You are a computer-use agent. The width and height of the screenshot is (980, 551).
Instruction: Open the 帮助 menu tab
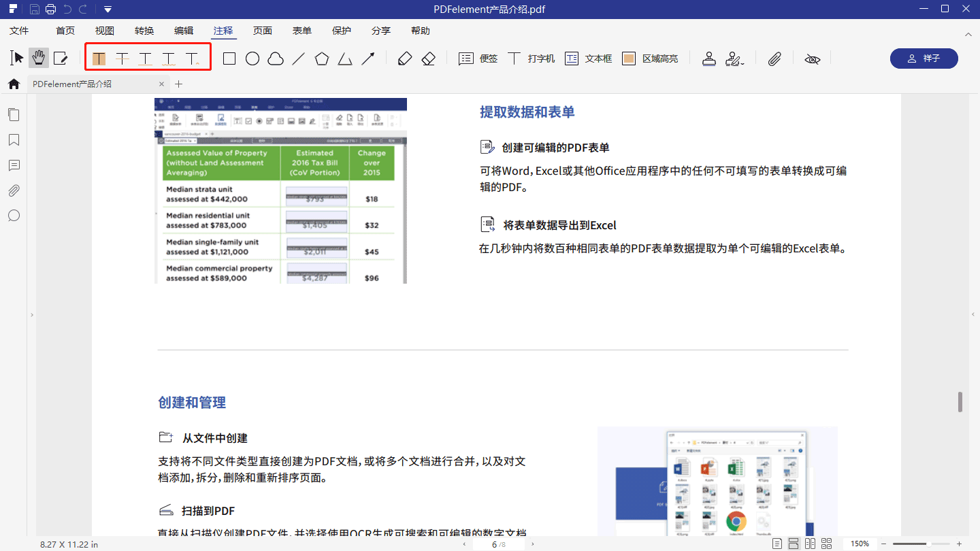(x=421, y=31)
